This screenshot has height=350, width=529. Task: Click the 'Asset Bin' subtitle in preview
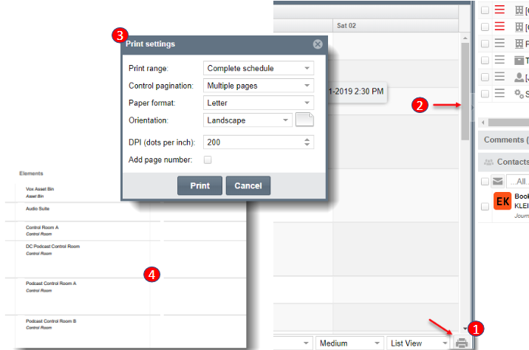35,196
